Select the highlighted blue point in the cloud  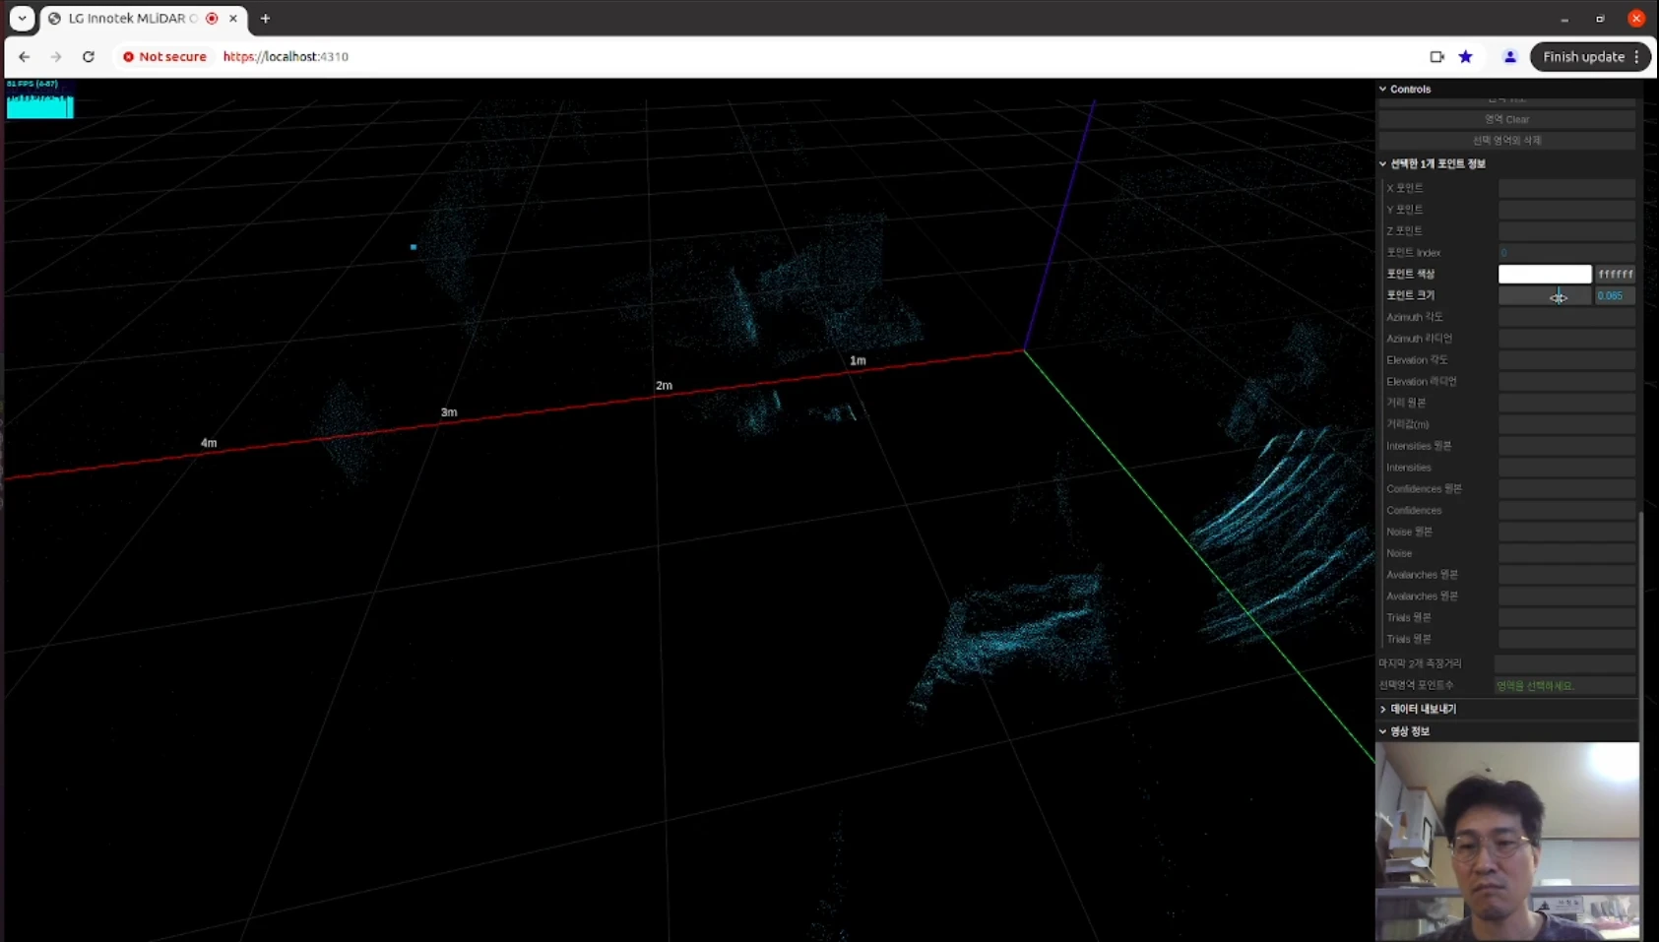[414, 247]
